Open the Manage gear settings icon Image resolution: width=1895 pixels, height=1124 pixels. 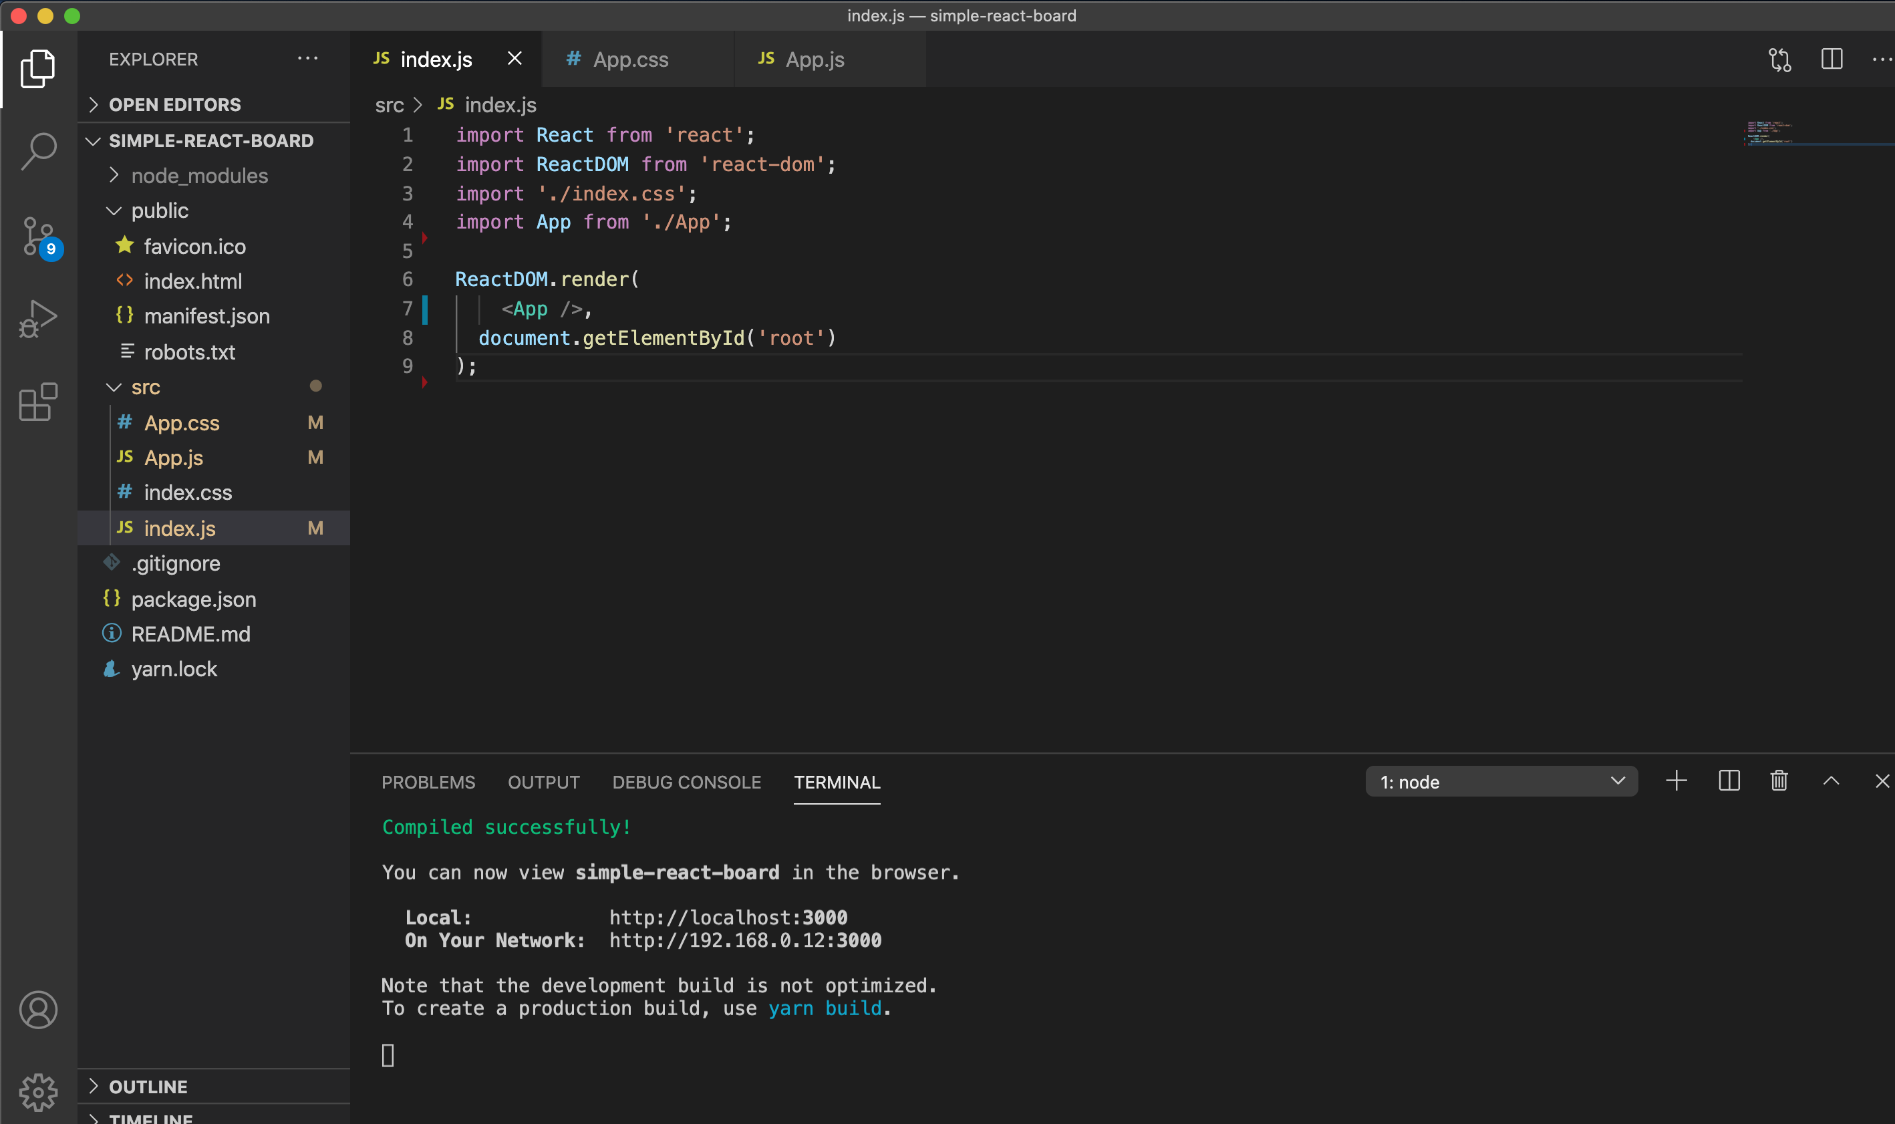(x=38, y=1091)
